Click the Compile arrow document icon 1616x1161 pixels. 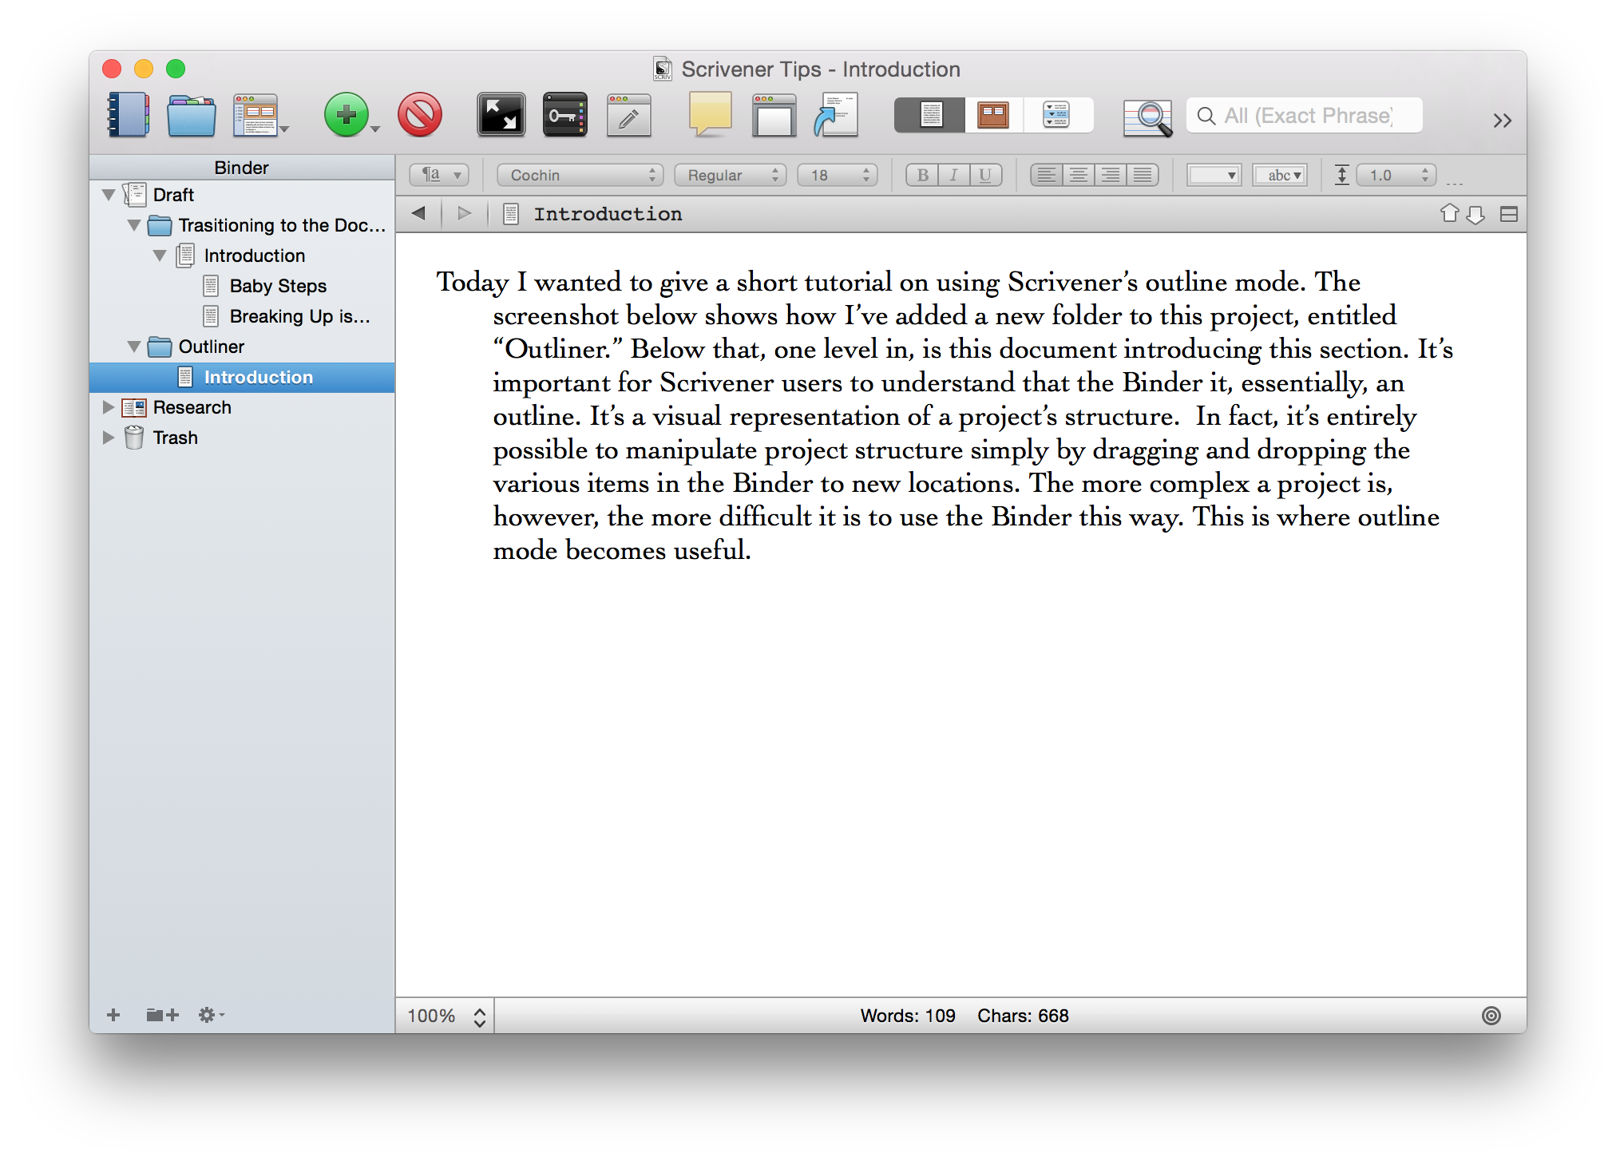tap(836, 116)
